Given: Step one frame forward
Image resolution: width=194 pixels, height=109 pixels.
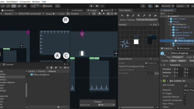Looking at the screenshot, I should click(x=102, y=6).
